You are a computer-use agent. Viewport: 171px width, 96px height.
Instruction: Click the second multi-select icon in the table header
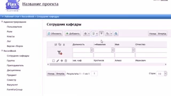60,45
